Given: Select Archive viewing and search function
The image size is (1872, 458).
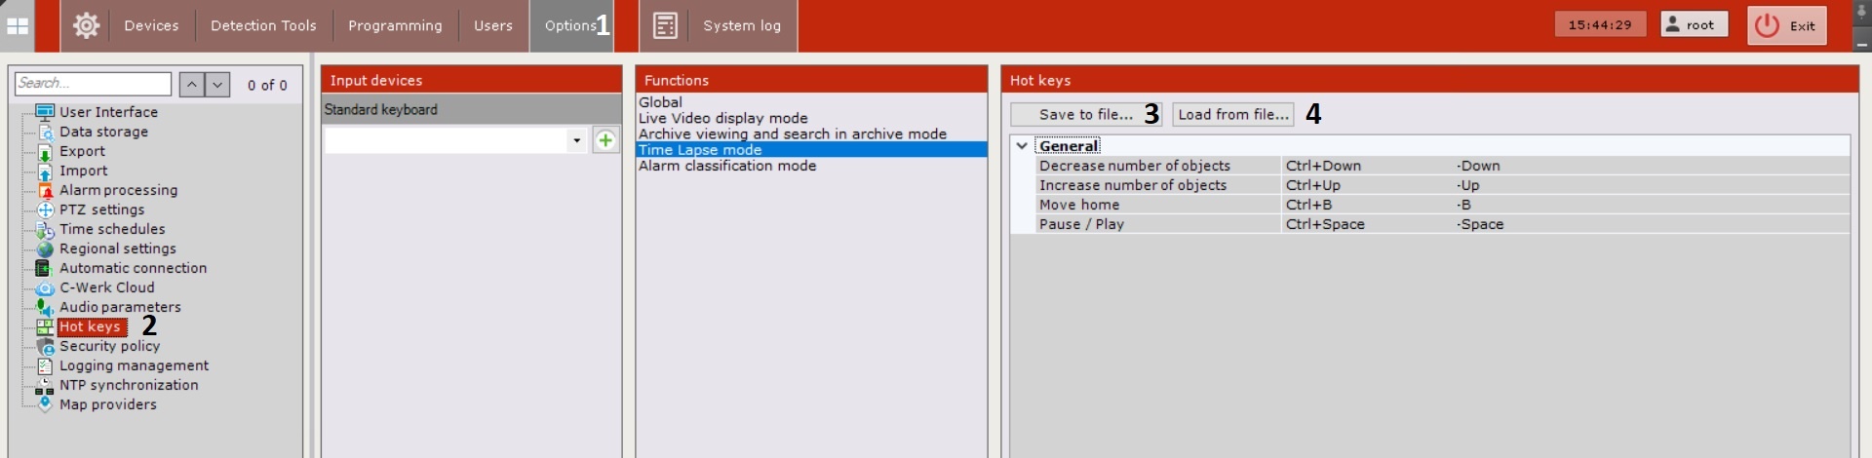Looking at the screenshot, I should [x=792, y=134].
